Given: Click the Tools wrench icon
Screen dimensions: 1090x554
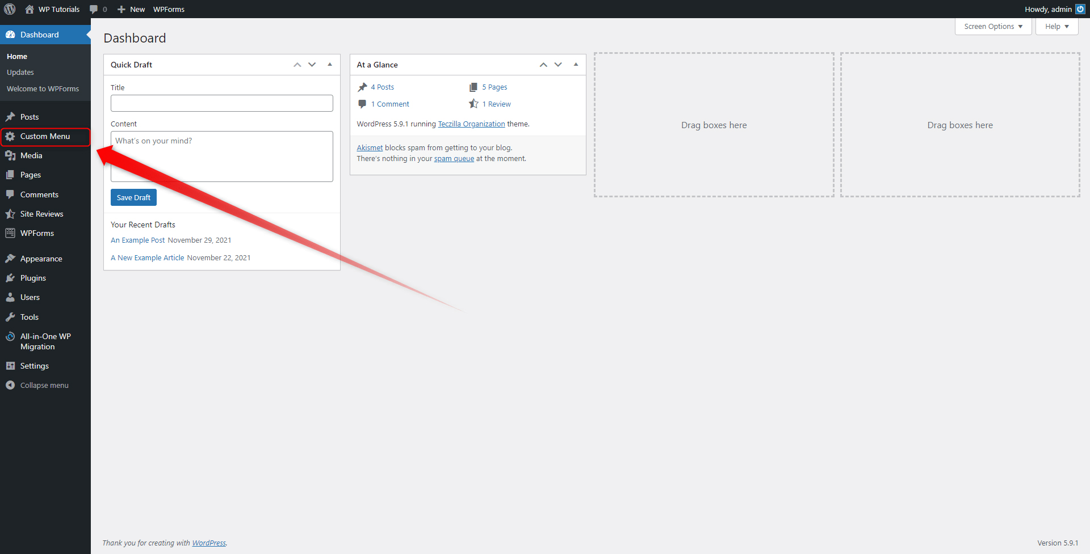Looking at the screenshot, I should 10,317.
